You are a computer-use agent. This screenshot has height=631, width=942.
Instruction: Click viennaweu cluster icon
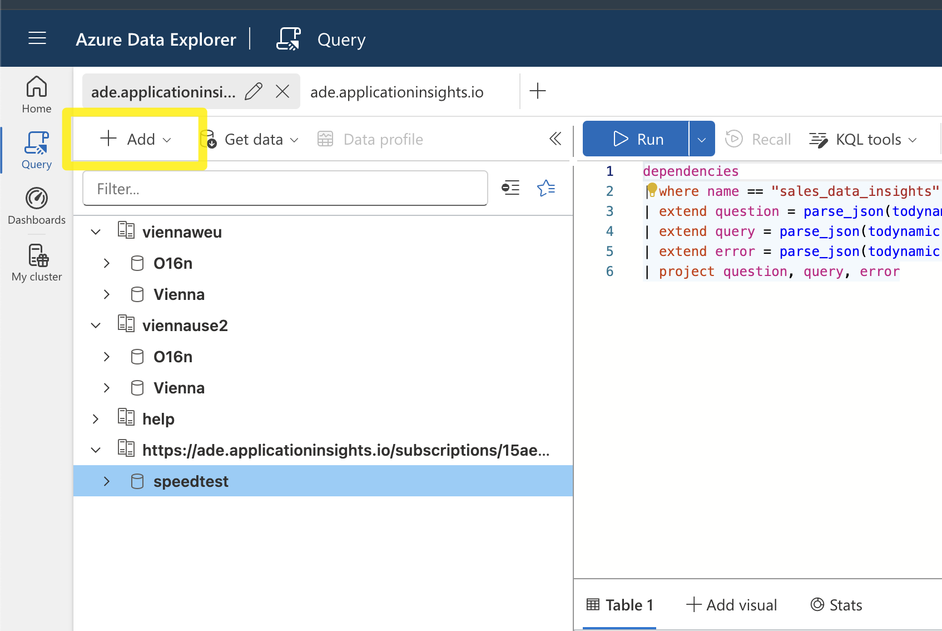point(126,230)
